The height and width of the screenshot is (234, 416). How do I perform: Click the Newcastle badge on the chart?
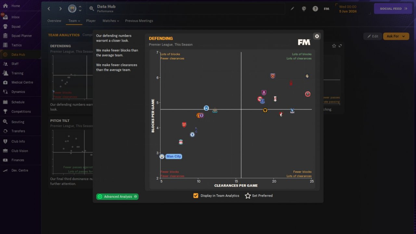click(x=215, y=110)
